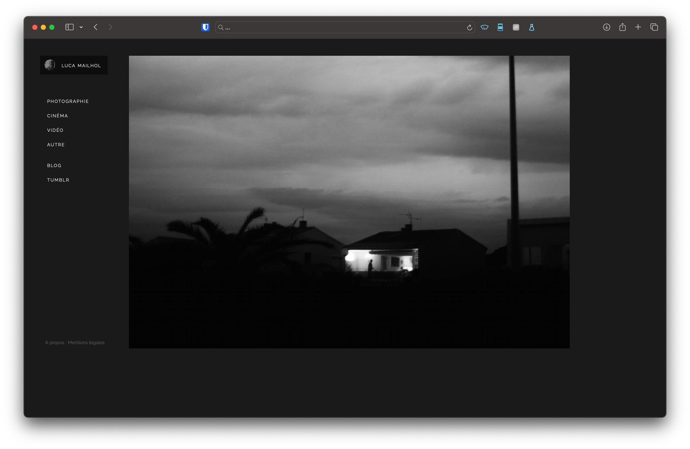Screen dimensions: 690x449
Task: Expand the sidebar tab group chevron
Action: pyautogui.click(x=81, y=27)
